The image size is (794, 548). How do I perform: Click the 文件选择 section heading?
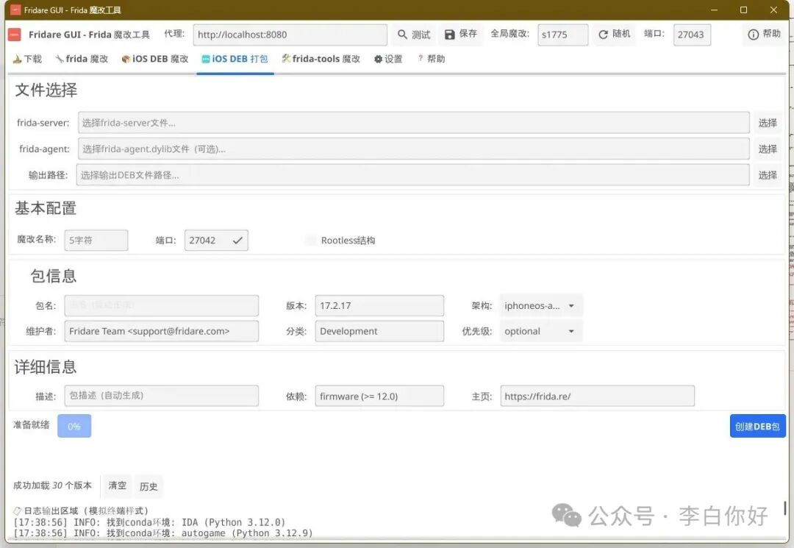[x=46, y=90]
